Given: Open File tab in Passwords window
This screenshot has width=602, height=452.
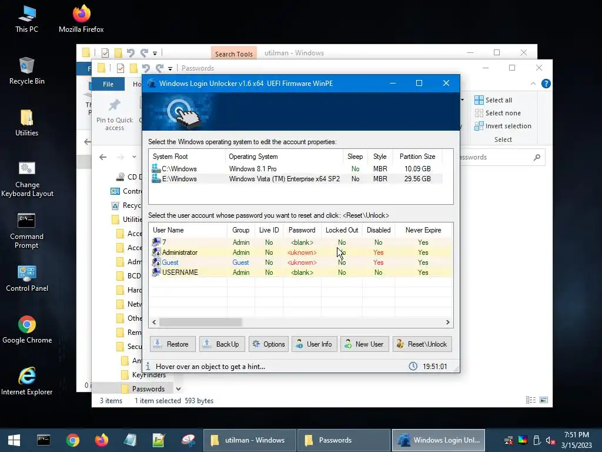Looking at the screenshot, I should click(108, 84).
